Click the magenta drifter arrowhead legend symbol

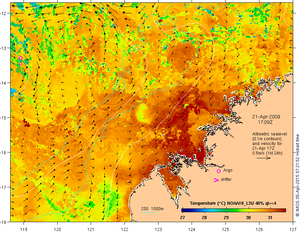[x=216, y=180]
